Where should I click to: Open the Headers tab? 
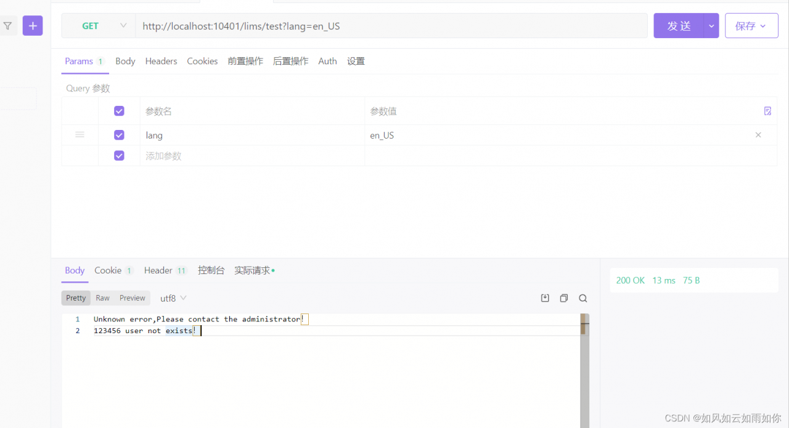[161, 61]
